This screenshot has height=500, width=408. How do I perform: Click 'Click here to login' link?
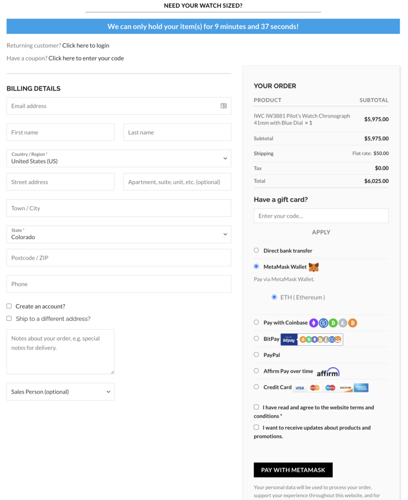pyautogui.click(x=86, y=45)
